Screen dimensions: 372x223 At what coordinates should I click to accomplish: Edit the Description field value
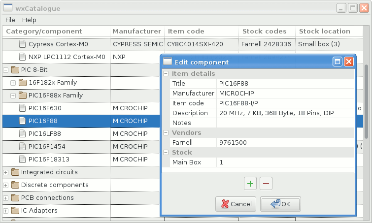click(x=285, y=113)
